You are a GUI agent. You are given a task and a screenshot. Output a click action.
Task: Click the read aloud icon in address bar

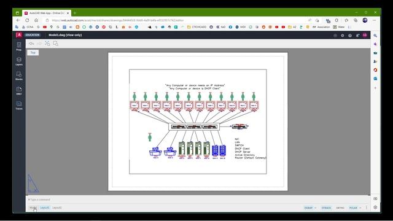tap(309, 20)
